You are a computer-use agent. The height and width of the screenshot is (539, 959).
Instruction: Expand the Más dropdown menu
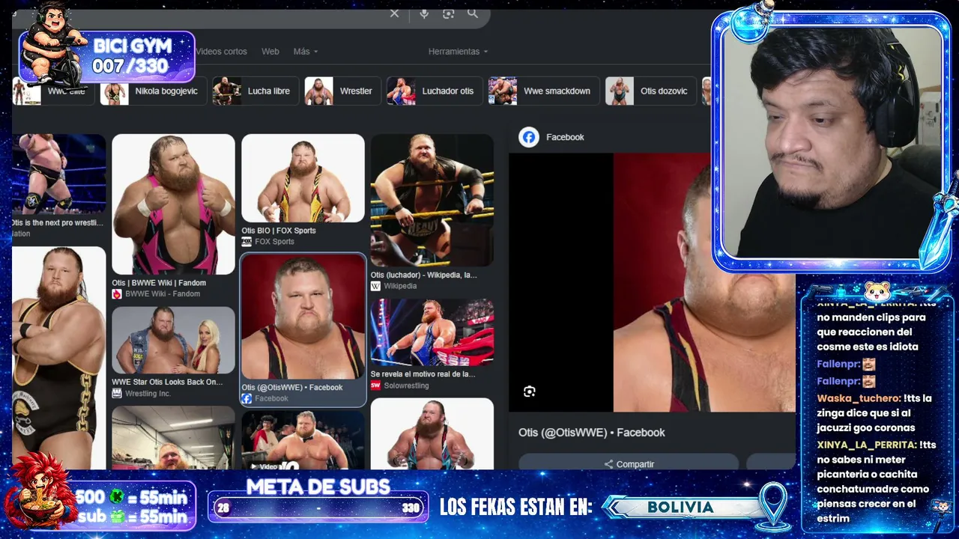(x=306, y=52)
